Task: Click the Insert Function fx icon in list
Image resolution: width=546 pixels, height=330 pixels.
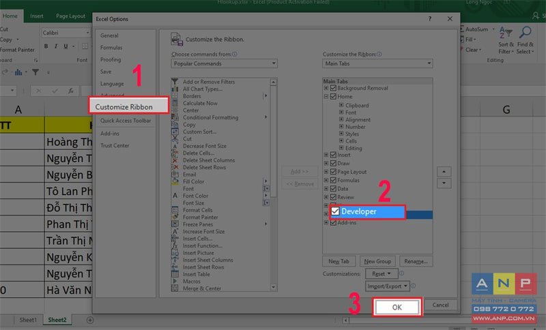Action: [x=175, y=245]
